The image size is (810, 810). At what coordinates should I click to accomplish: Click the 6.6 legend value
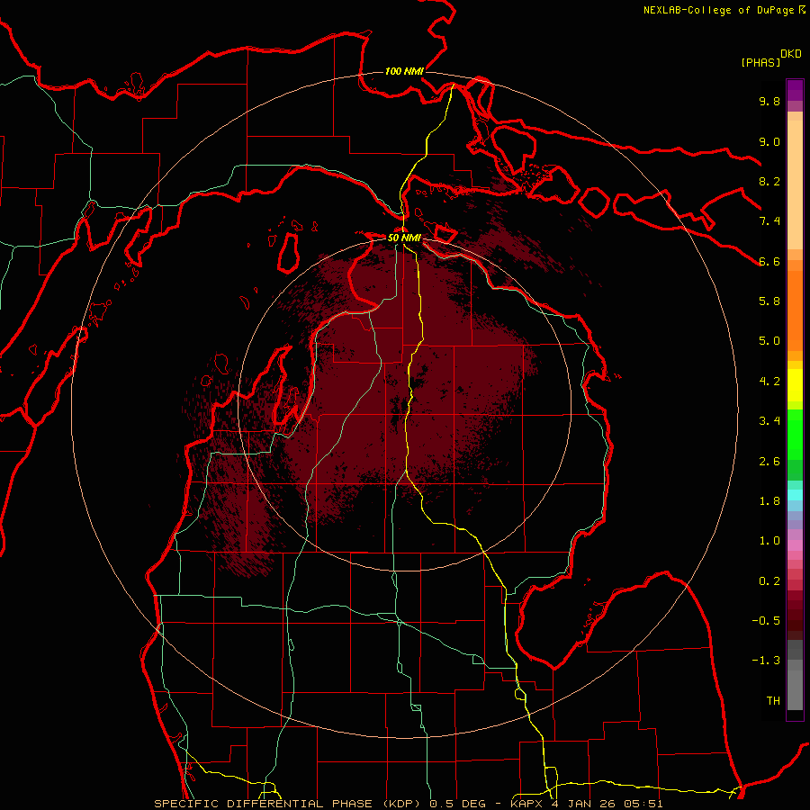point(769,261)
